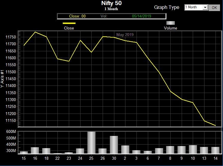Select the tallest volume bar on 25
Viewport: 223px width, 166px height.
pyautogui.click(x=91, y=143)
